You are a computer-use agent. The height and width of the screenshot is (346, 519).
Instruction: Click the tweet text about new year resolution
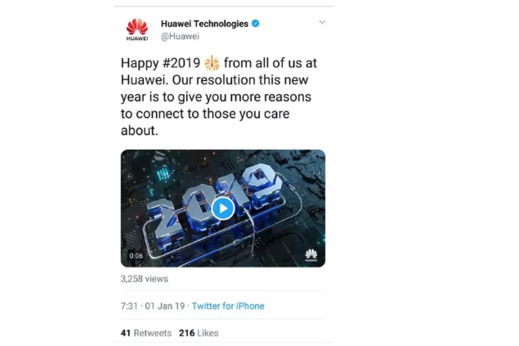click(x=219, y=97)
